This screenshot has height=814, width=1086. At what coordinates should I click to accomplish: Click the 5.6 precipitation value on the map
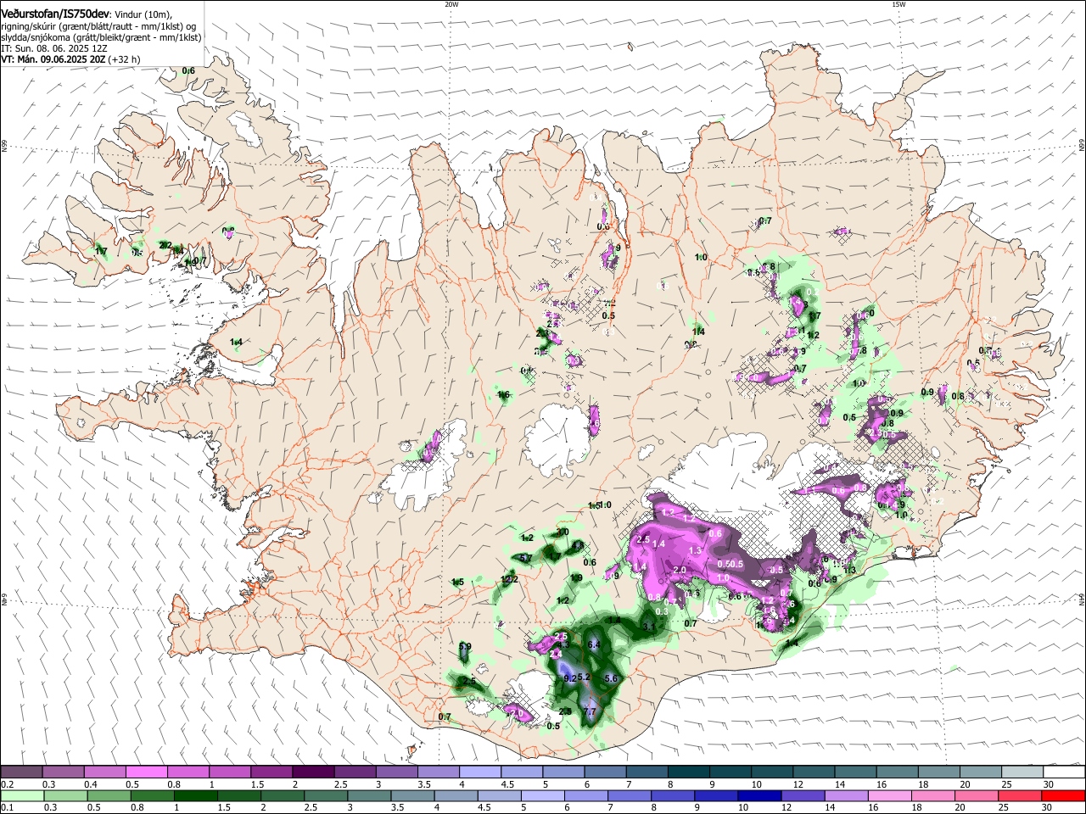click(x=610, y=679)
